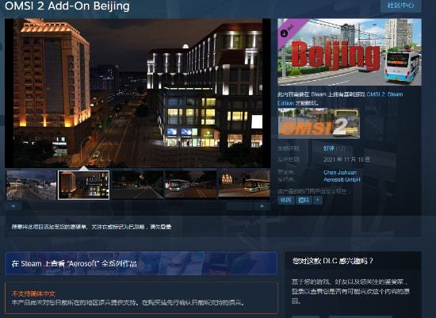
Task: Select the first thumbnail of the city overpass
Action: pos(31,185)
